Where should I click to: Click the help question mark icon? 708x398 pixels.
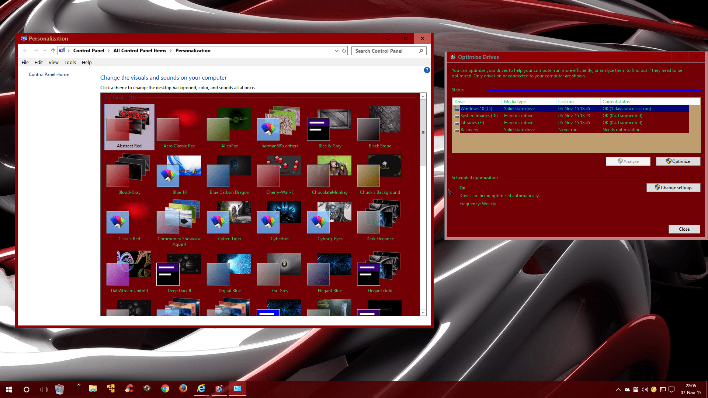(x=427, y=70)
